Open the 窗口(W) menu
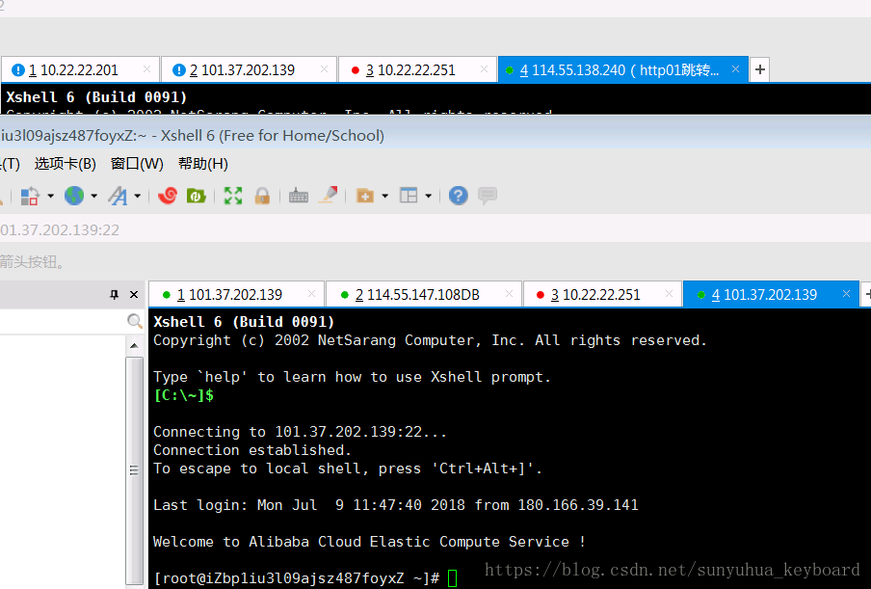The width and height of the screenshot is (871, 589). pyautogui.click(x=137, y=164)
